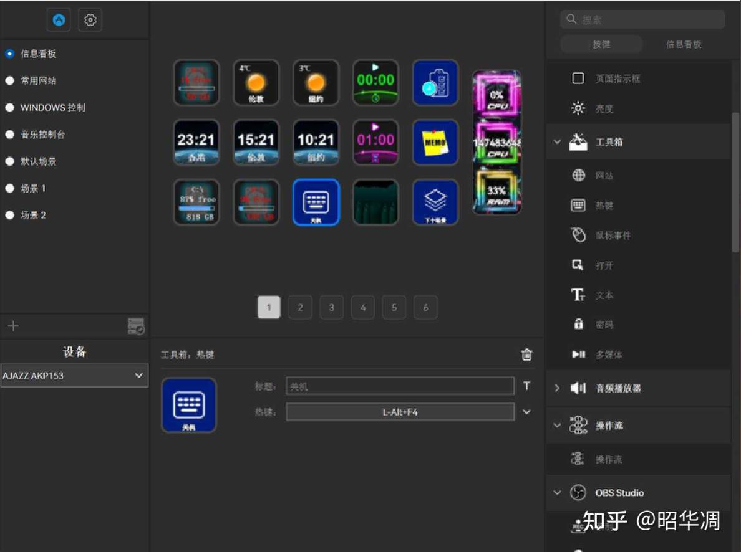Select the 33% RAM neon panel
Image resolution: width=741 pixels, height=552 pixels.
[x=496, y=191]
